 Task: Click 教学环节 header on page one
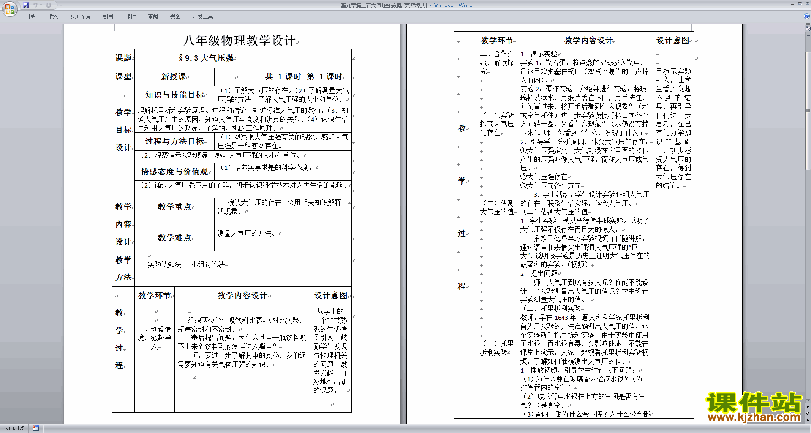(x=154, y=296)
